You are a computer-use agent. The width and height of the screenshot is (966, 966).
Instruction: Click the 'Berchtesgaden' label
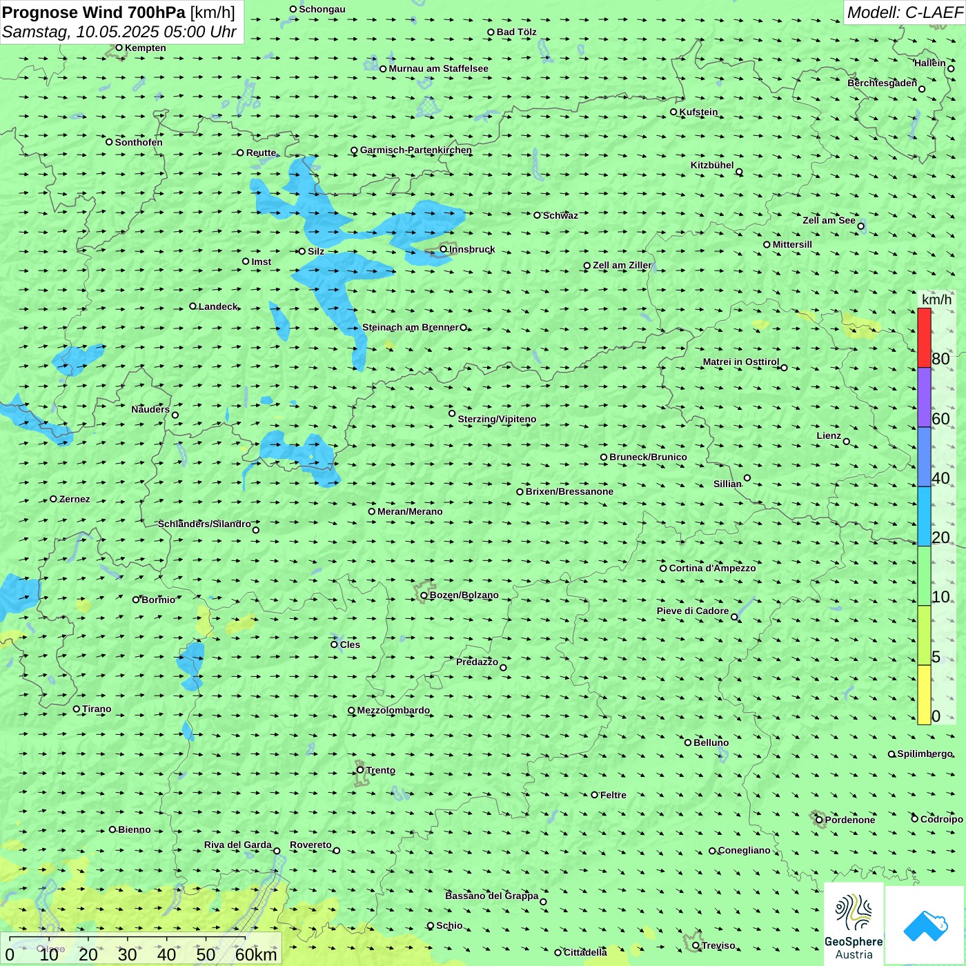[x=883, y=83]
